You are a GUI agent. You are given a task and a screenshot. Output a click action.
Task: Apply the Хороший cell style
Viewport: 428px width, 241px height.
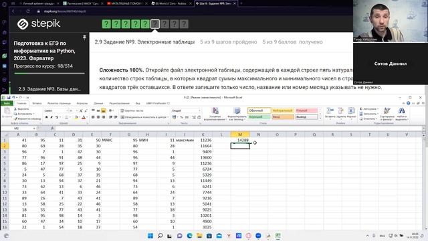click(259, 117)
